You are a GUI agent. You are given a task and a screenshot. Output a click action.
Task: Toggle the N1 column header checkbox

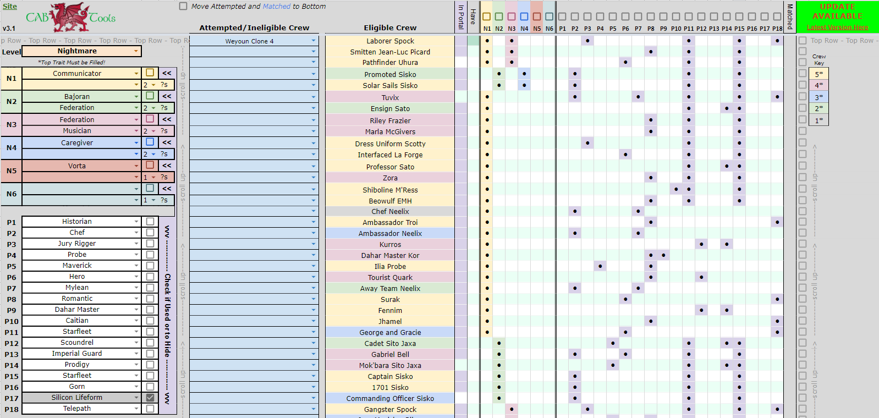pos(487,16)
